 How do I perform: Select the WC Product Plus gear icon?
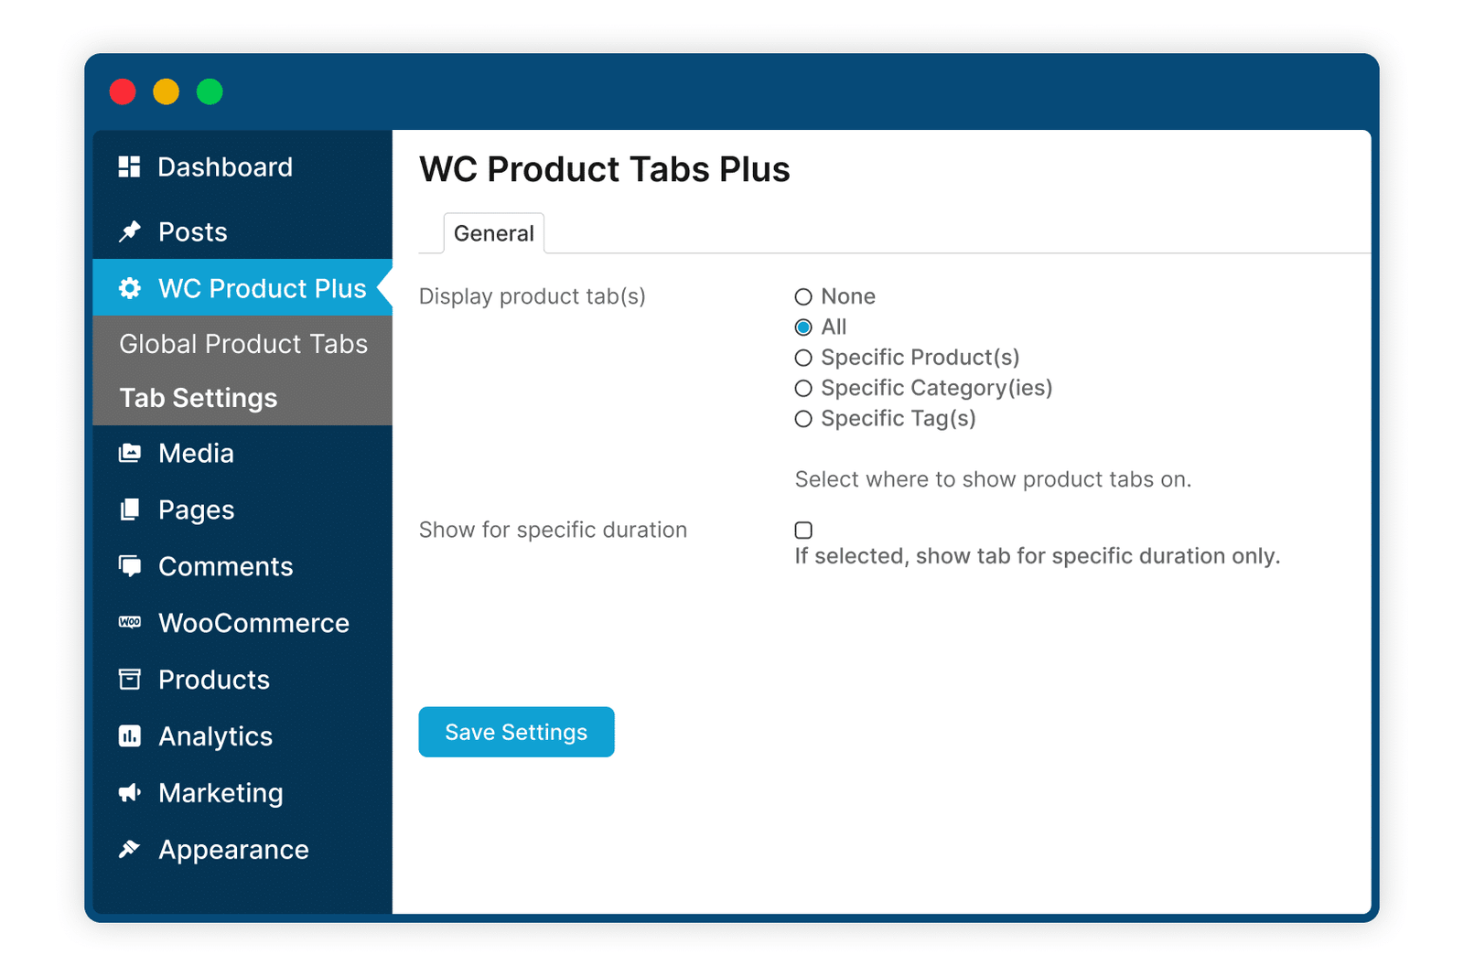tap(130, 288)
